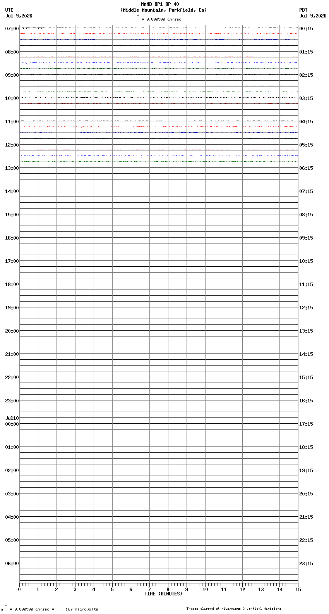Click the blue seismic trace near 12:30 UTC
Viewport: 329px width, 614px height.
159,156
